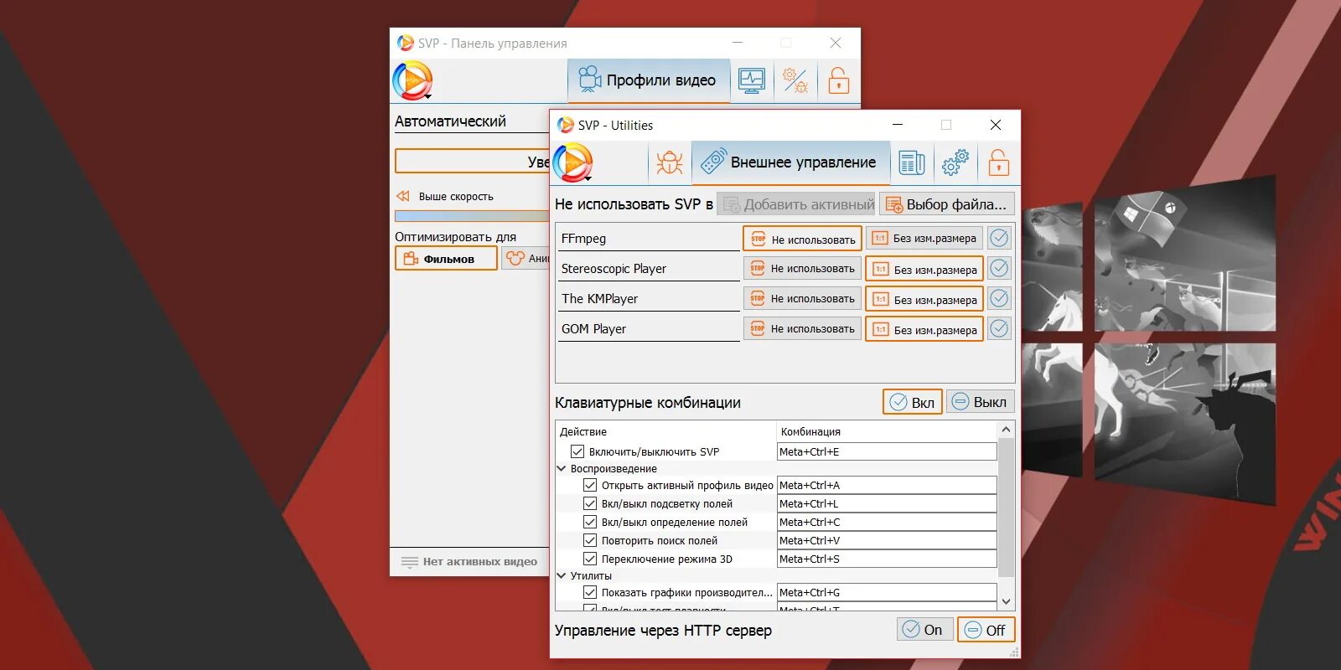The height and width of the screenshot is (670, 1341).
Task: Click Выше скорость arrow icon
Action: click(x=403, y=196)
